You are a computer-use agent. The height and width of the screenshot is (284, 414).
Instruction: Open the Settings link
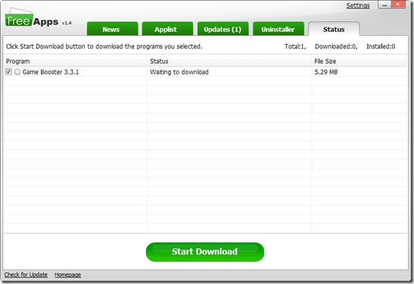tap(358, 6)
